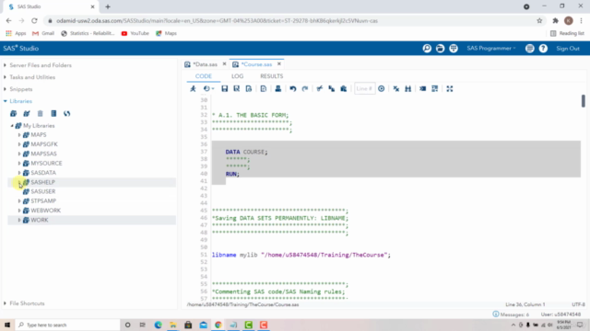Click the delete library trash icon
This screenshot has width=590, height=331.
(41, 113)
